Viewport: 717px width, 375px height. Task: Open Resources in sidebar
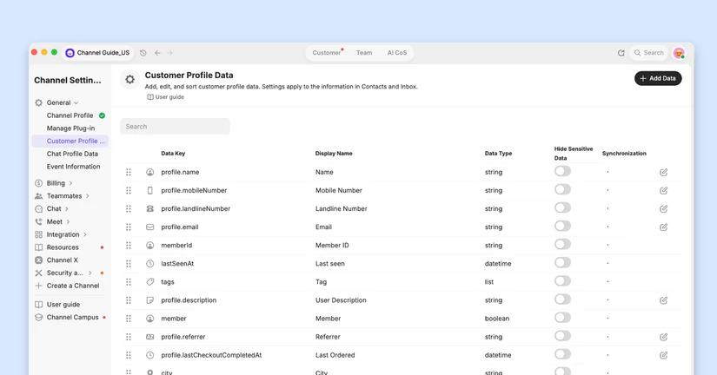[63, 247]
